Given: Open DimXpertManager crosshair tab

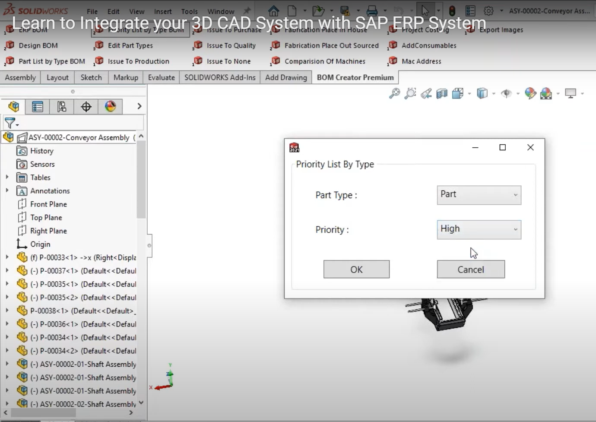Looking at the screenshot, I should click(86, 107).
